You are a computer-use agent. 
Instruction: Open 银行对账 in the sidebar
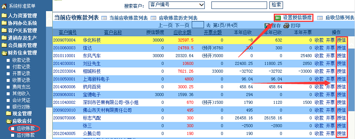pos(21,107)
